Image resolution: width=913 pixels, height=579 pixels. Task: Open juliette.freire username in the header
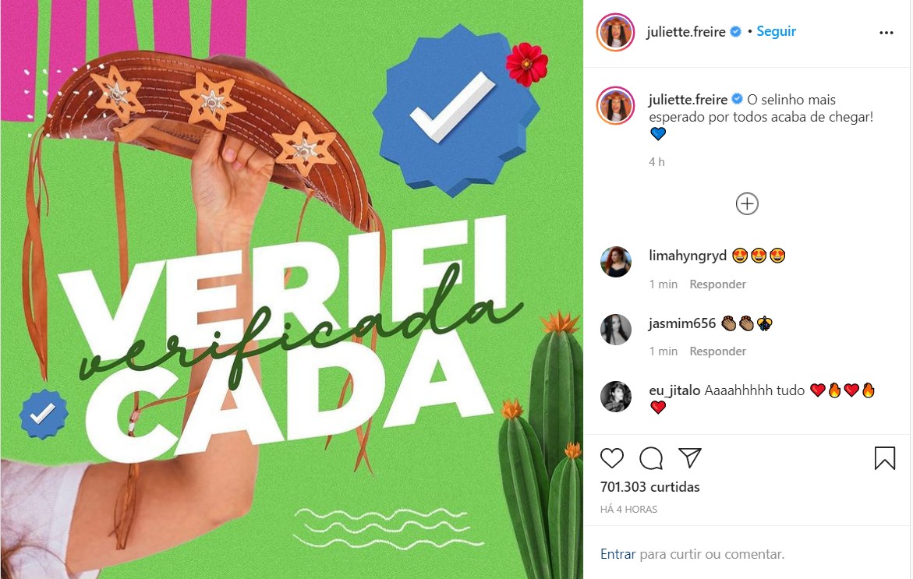coord(686,32)
